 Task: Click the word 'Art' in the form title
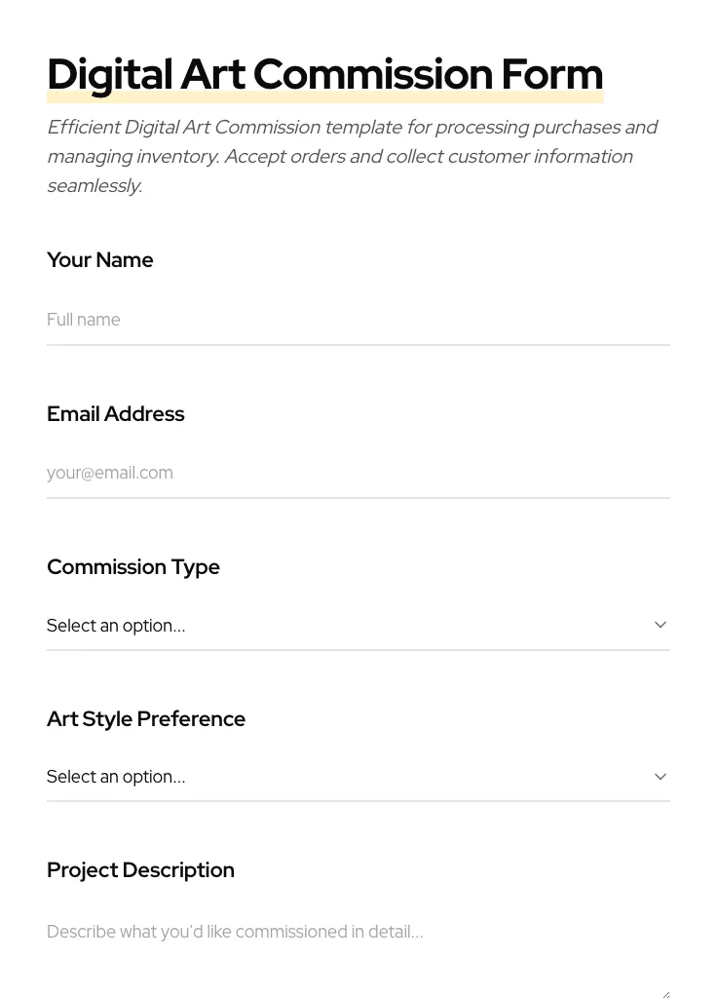click(212, 75)
